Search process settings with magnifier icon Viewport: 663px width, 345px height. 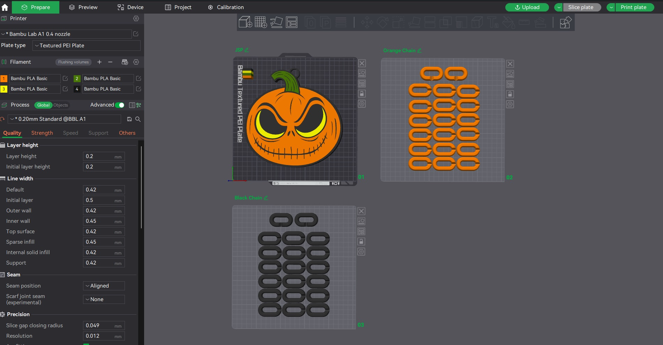point(138,119)
